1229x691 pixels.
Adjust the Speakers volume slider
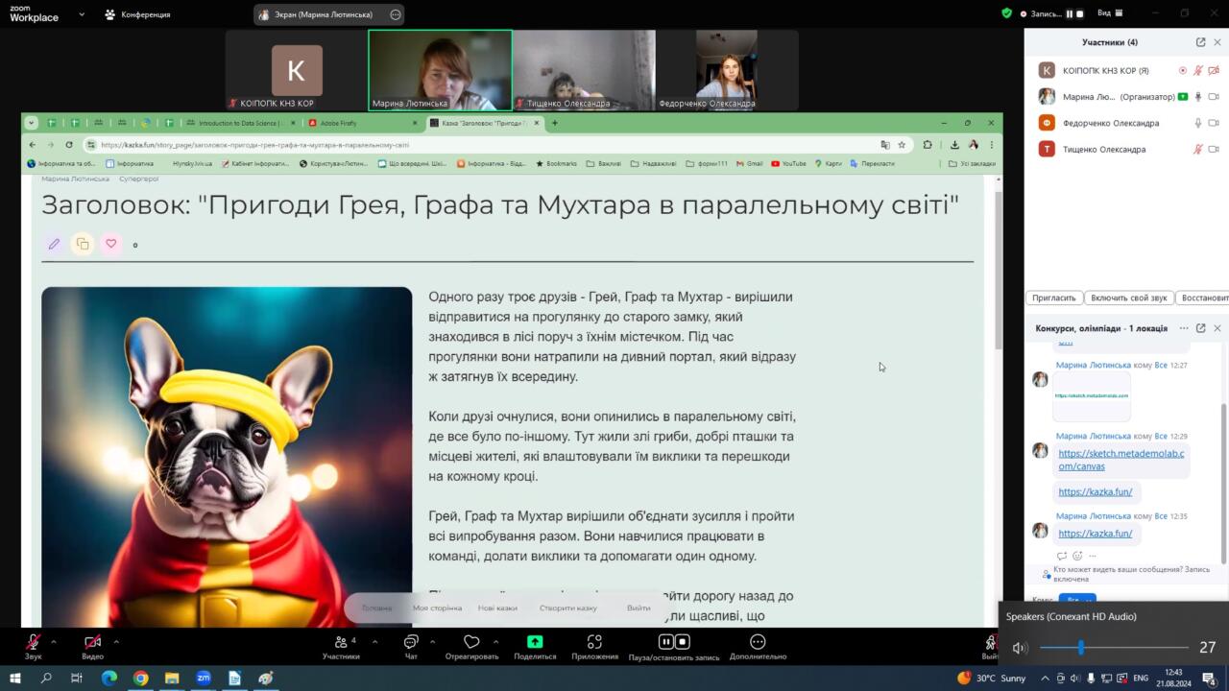pos(1114,648)
